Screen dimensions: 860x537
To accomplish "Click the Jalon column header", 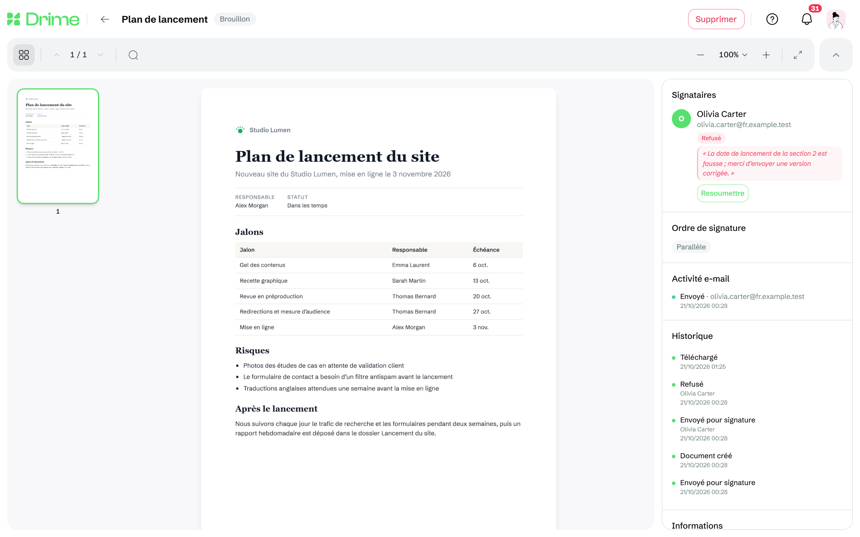I will (x=247, y=250).
